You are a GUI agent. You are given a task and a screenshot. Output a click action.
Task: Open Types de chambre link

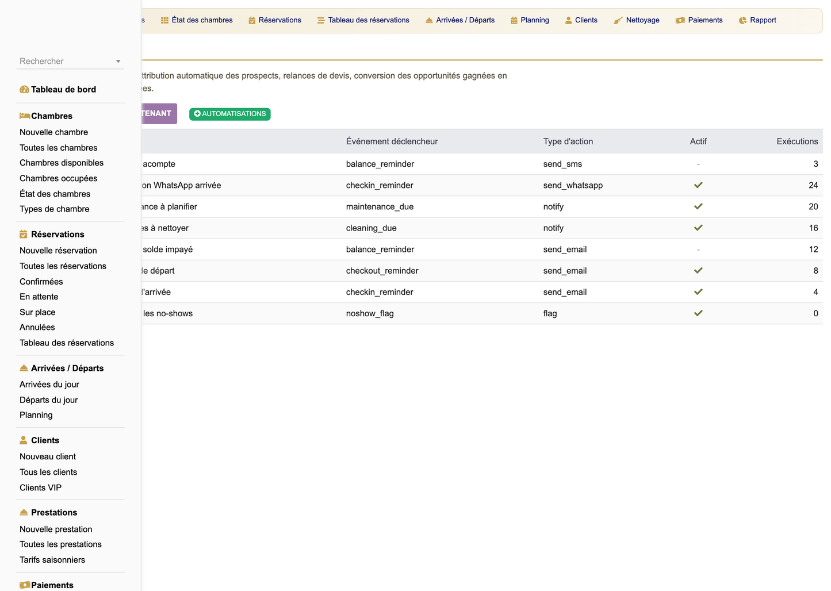[54, 209]
